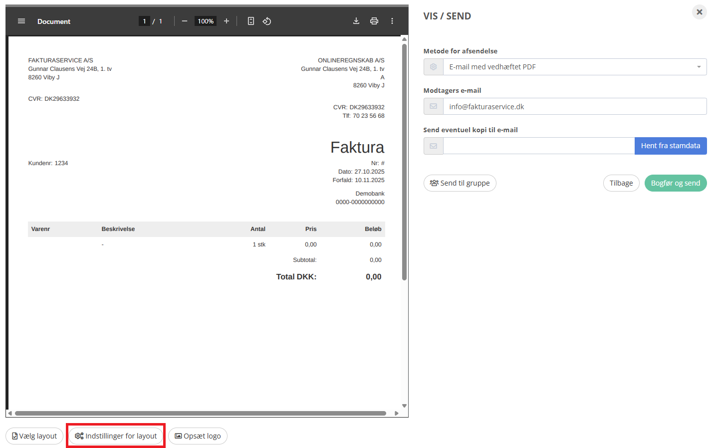Open Indstillinger for layout
Viewport: 711px width, 448px height.
(115, 436)
